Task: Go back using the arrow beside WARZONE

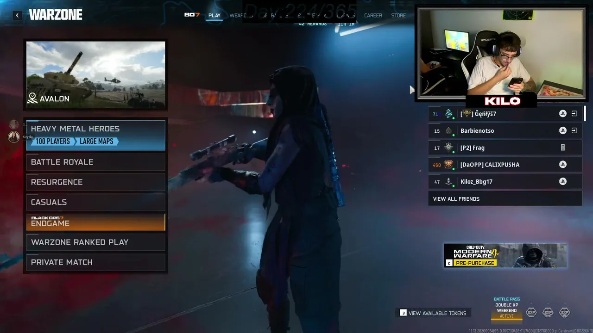Action: (17, 15)
